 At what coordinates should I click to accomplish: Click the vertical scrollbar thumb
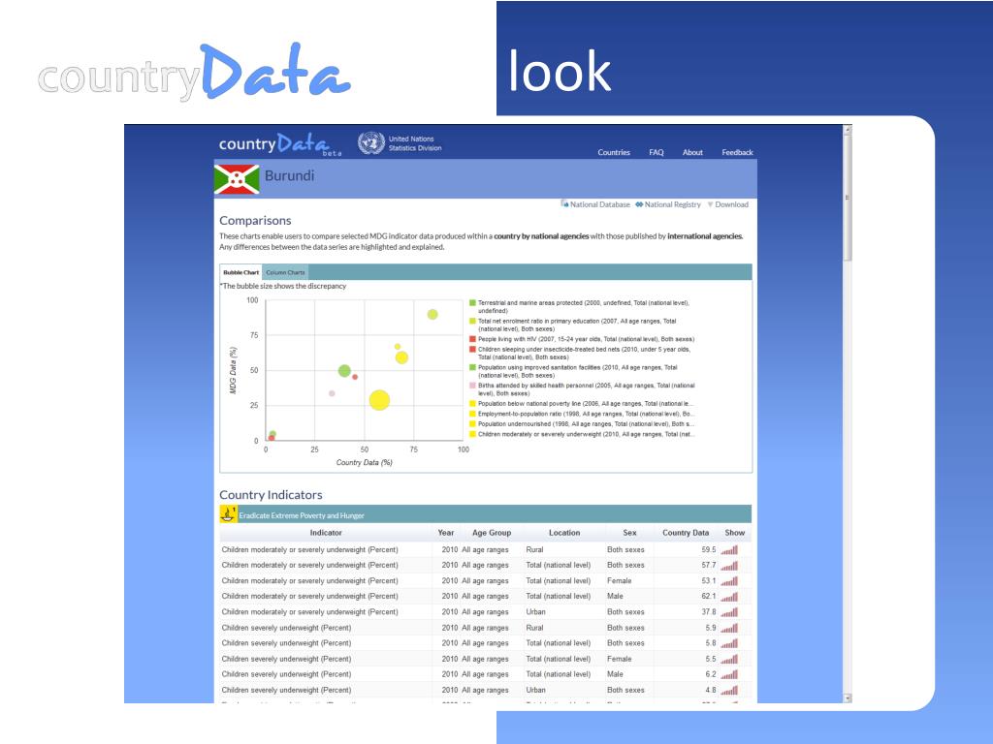848,198
